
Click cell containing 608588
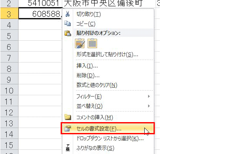coord(40,13)
